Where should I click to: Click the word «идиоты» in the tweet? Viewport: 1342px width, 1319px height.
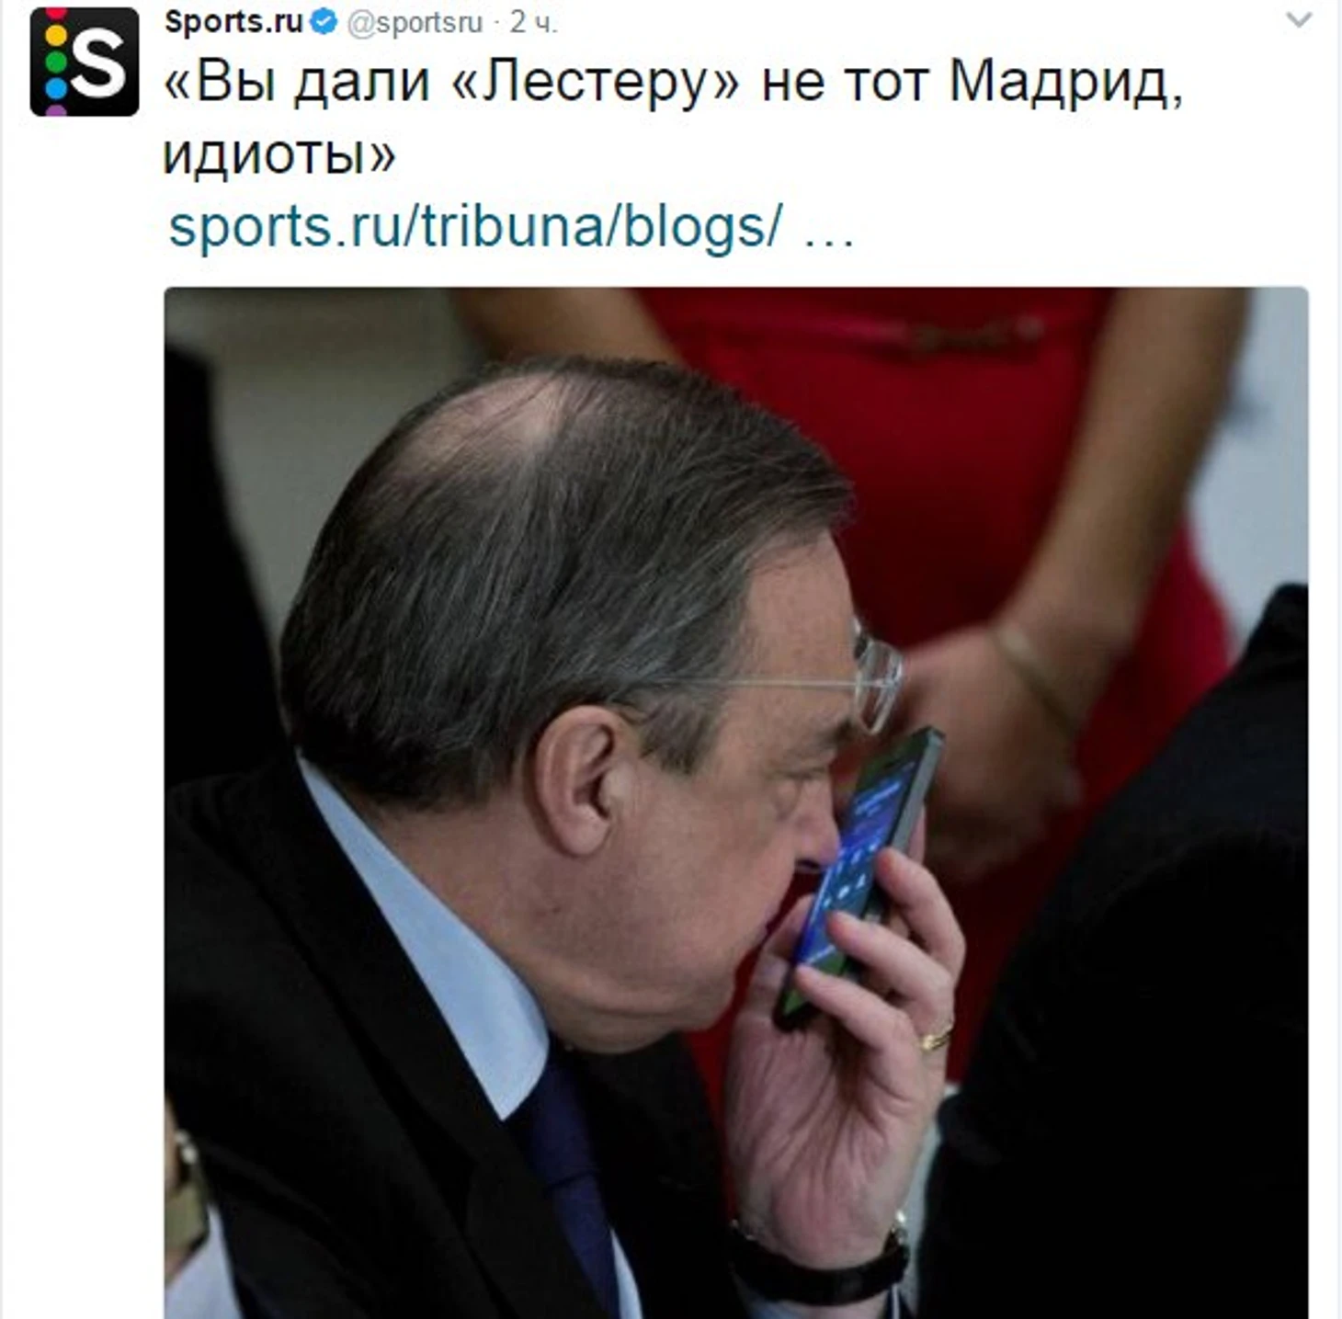(279, 154)
